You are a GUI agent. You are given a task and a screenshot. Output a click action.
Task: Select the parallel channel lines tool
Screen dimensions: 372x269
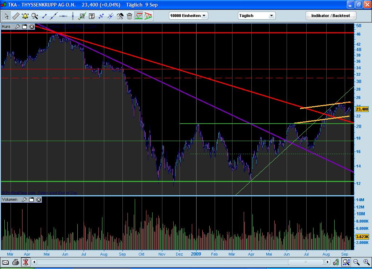point(110,16)
